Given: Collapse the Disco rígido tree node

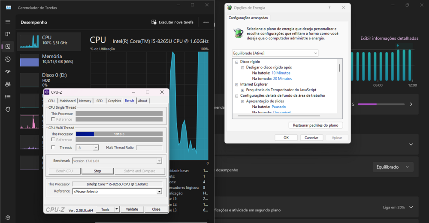Looking at the screenshot, I should [x=236, y=62].
